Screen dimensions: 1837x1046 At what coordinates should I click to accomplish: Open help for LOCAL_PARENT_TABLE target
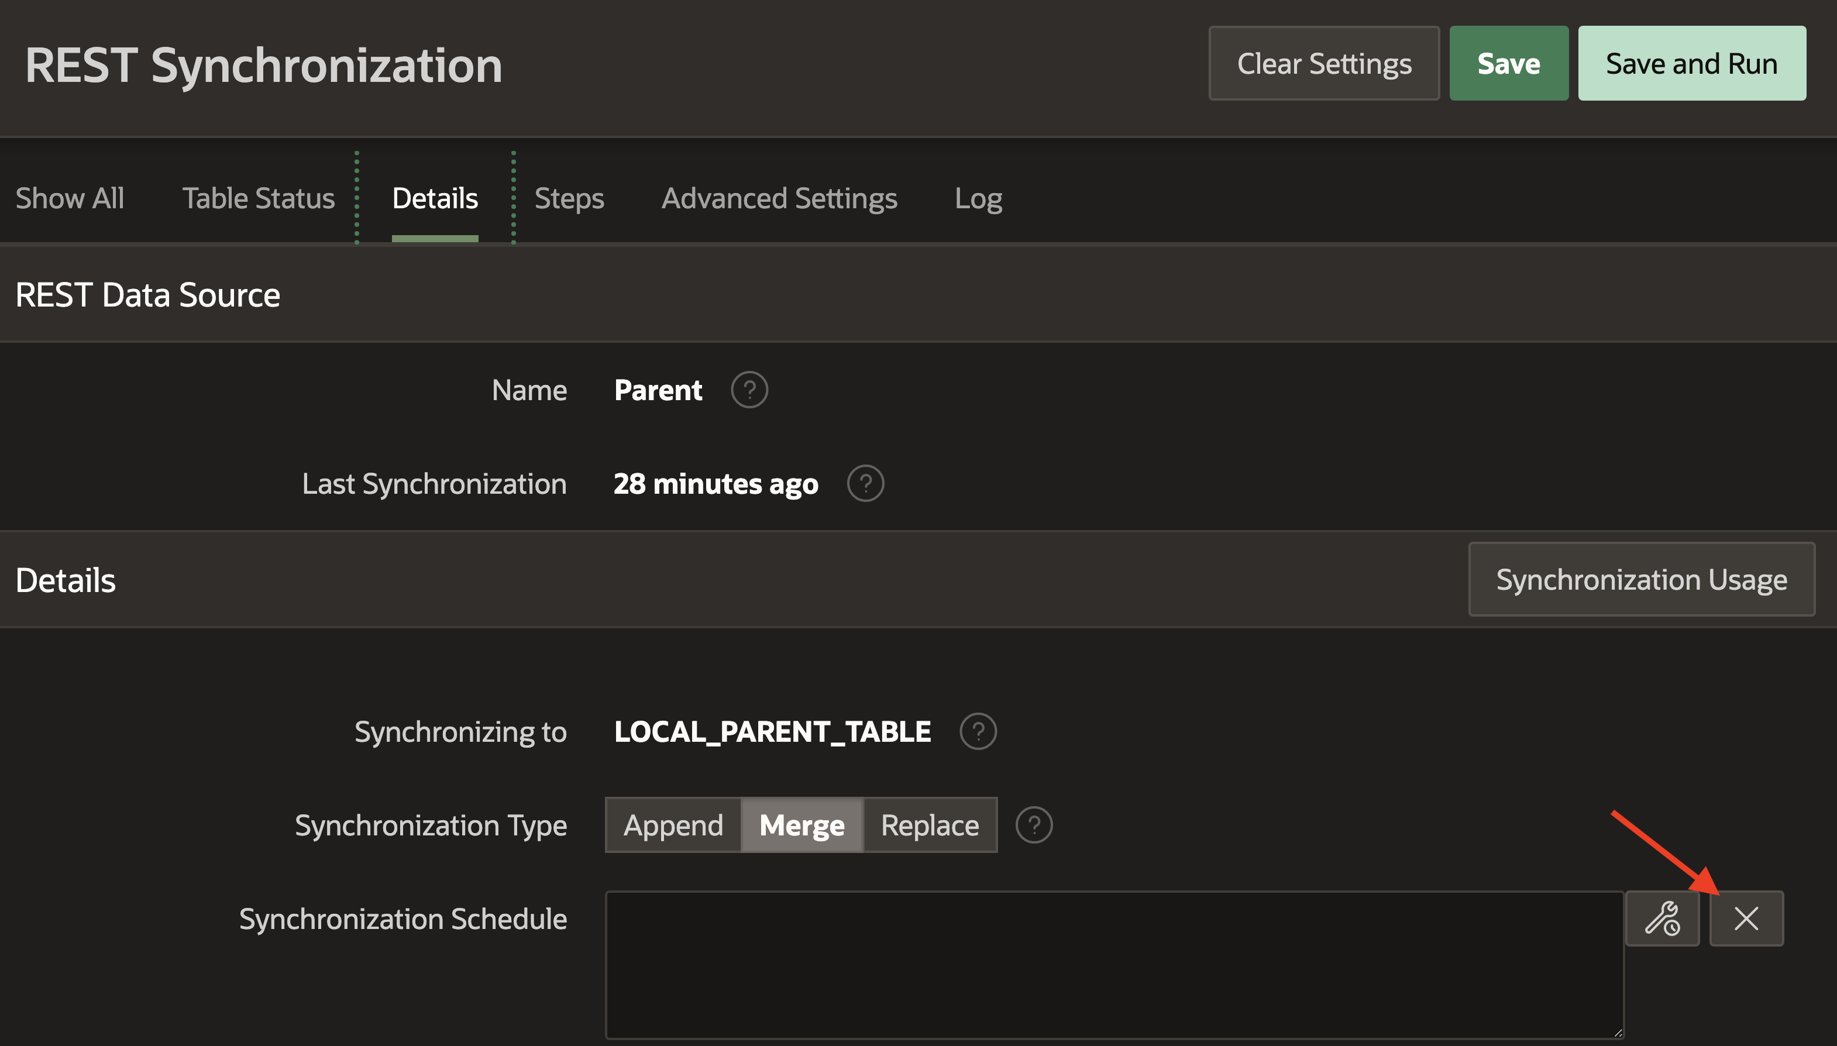tap(980, 731)
